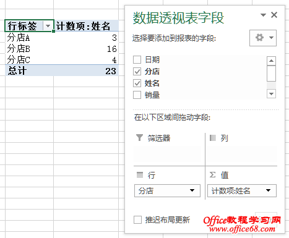The image size is (289, 238).
Task: Select the 总计 total label cell
Action: coord(29,70)
